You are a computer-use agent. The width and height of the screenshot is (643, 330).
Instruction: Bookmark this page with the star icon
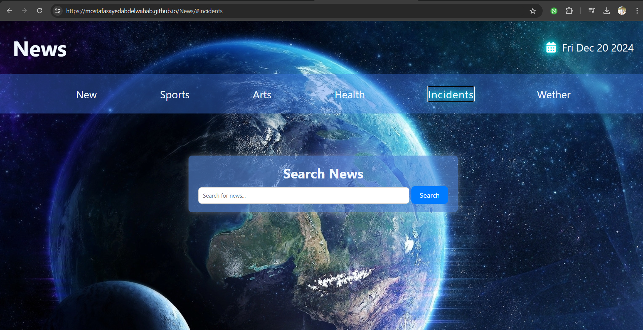tap(533, 11)
